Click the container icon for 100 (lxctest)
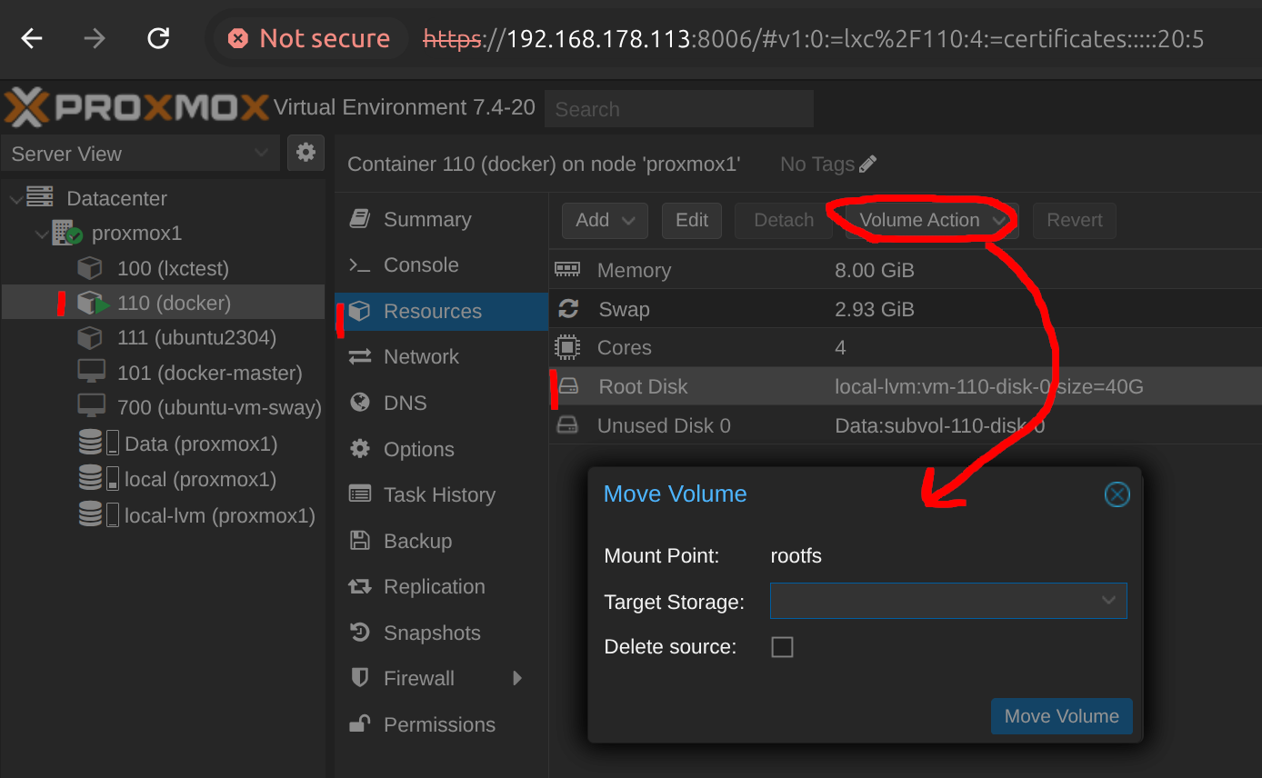This screenshot has width=1262, height=778. coord(89,268)
